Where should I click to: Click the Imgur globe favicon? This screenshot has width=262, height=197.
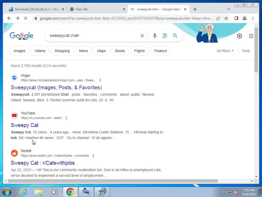[14, 78]
